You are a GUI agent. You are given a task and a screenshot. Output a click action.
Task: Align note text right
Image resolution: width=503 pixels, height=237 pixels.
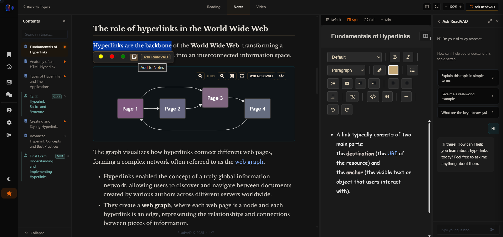(x=333, y=97)
